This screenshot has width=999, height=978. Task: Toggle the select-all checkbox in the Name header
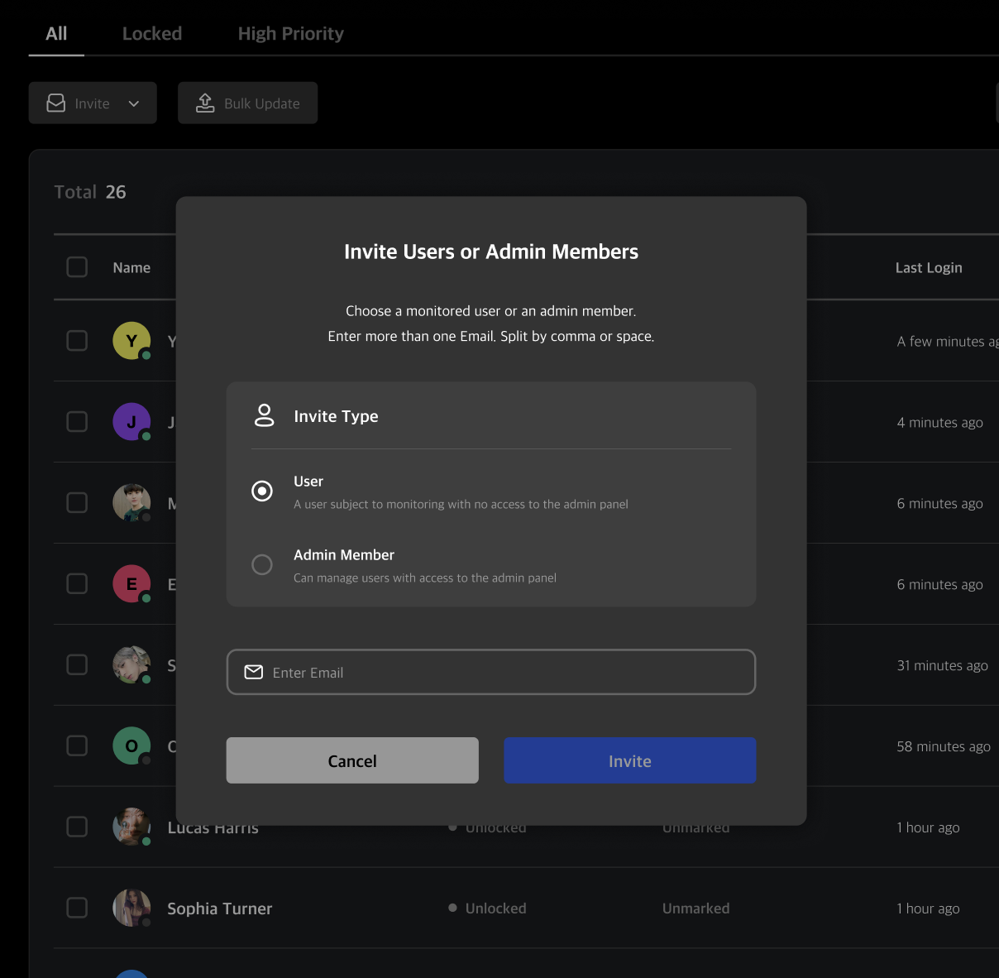tap(77, 266)
